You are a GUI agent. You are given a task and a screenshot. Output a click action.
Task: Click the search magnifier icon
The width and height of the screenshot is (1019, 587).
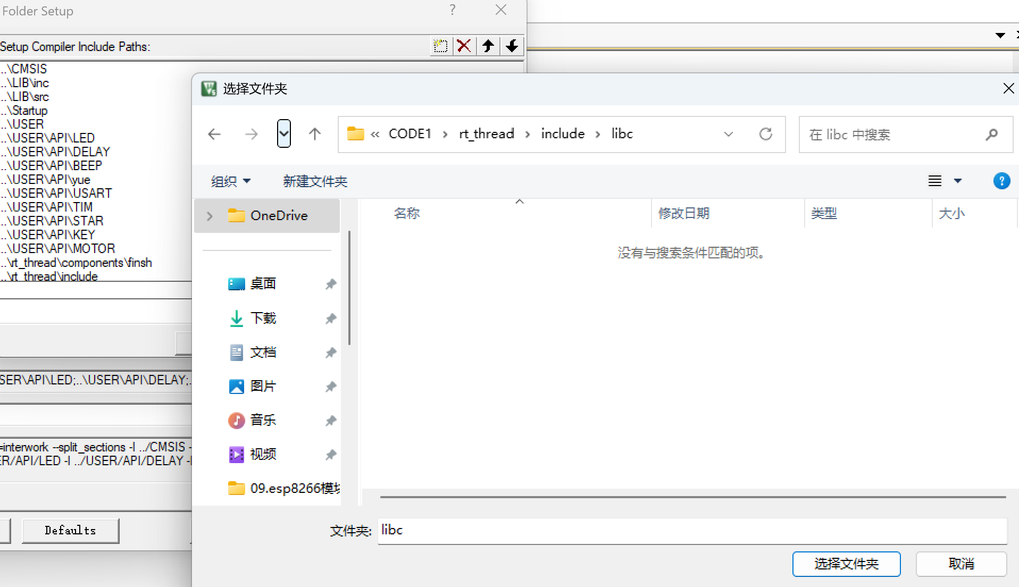(x=991, y=135)
